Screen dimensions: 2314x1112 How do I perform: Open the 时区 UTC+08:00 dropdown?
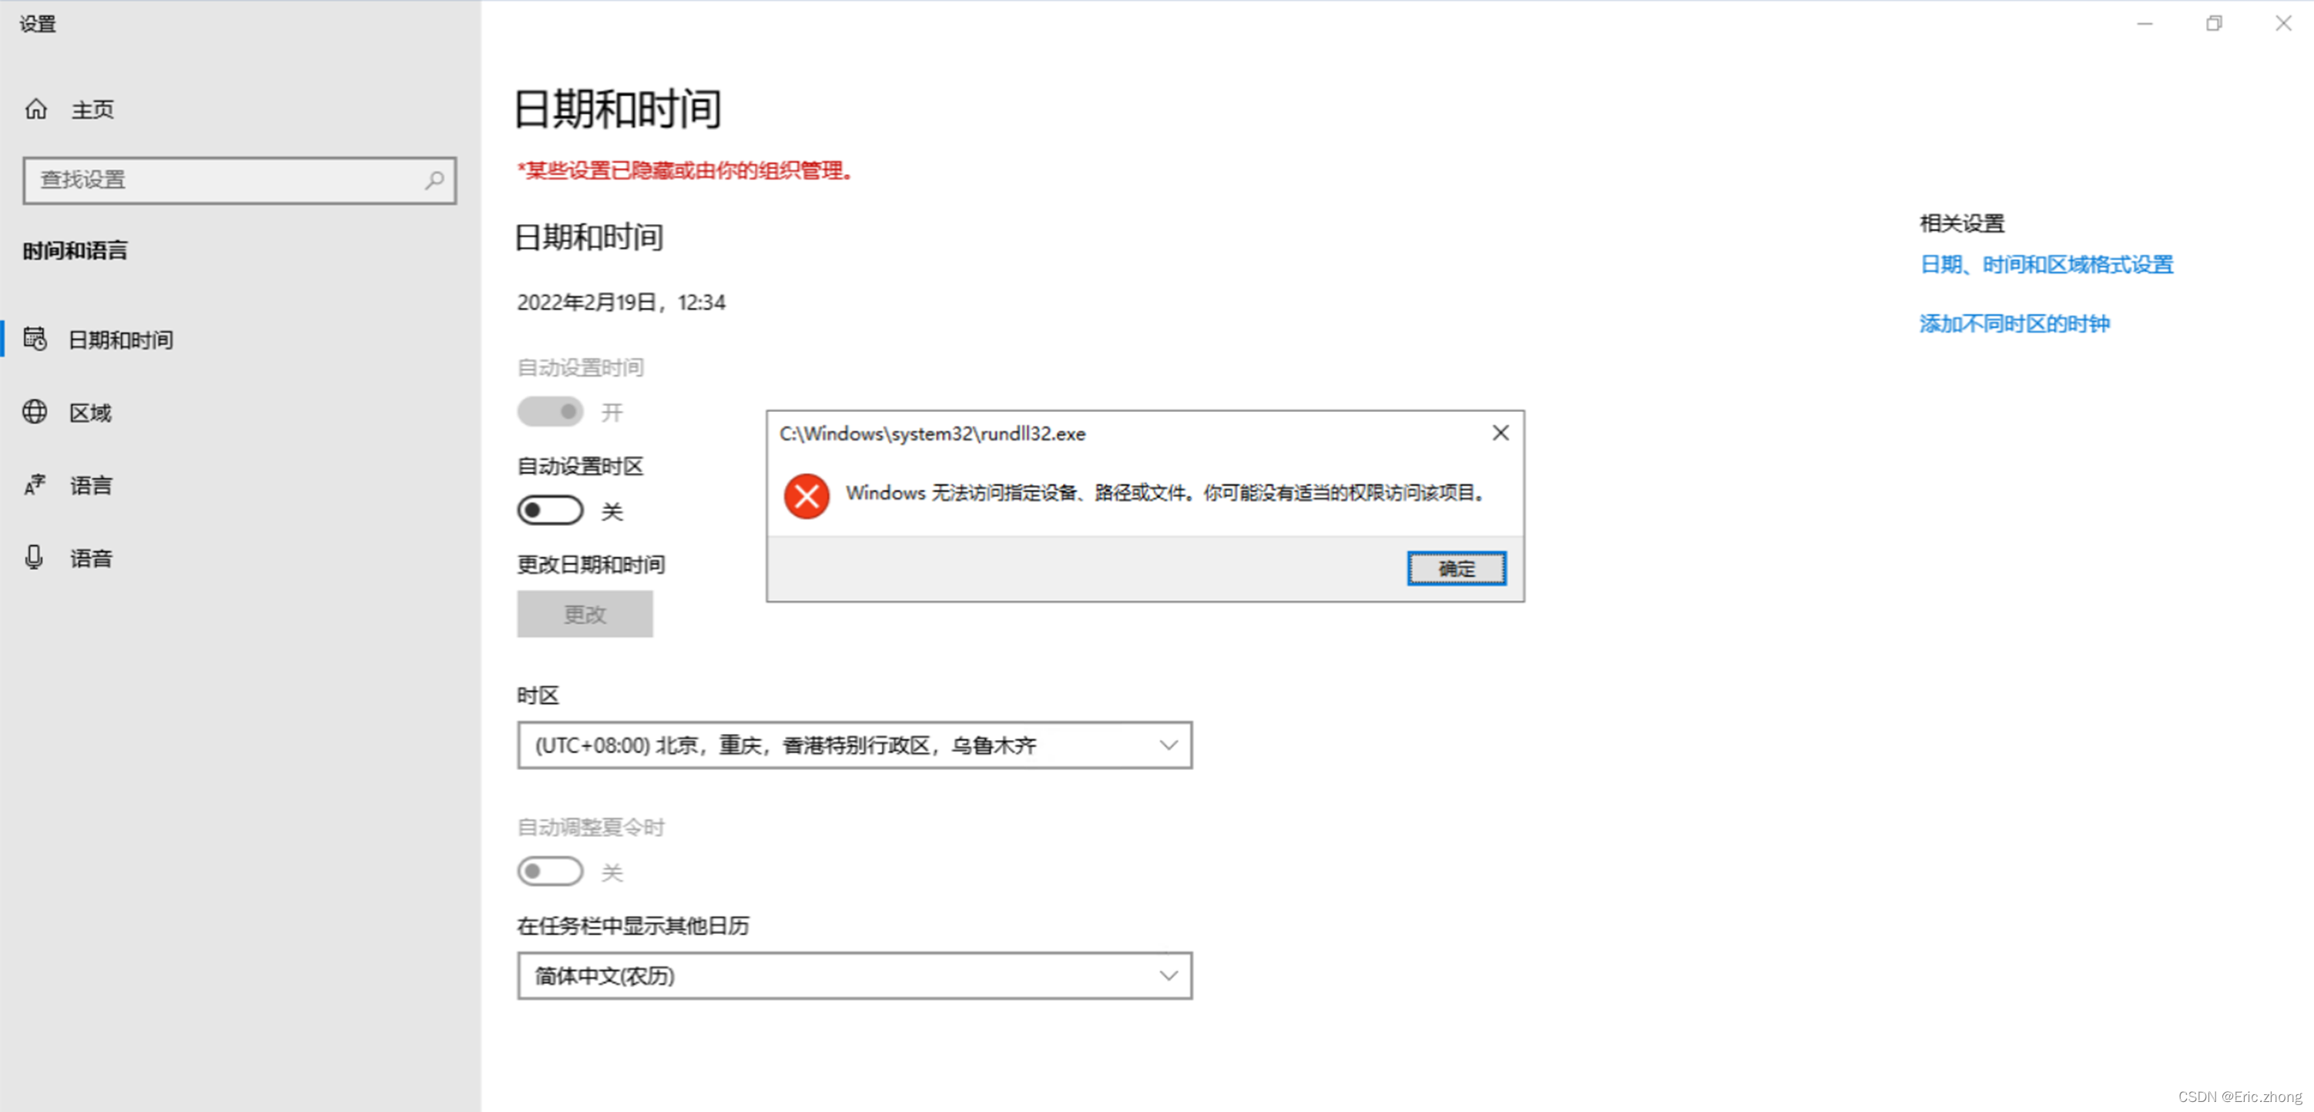(x=853, y=745)
